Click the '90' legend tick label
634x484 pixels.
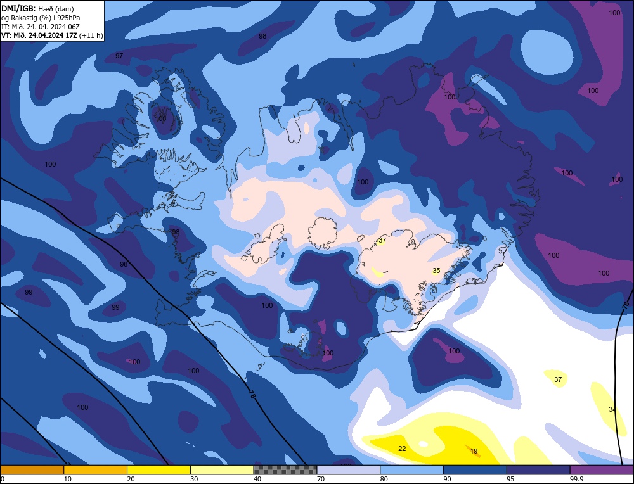[x=448, y=479]
